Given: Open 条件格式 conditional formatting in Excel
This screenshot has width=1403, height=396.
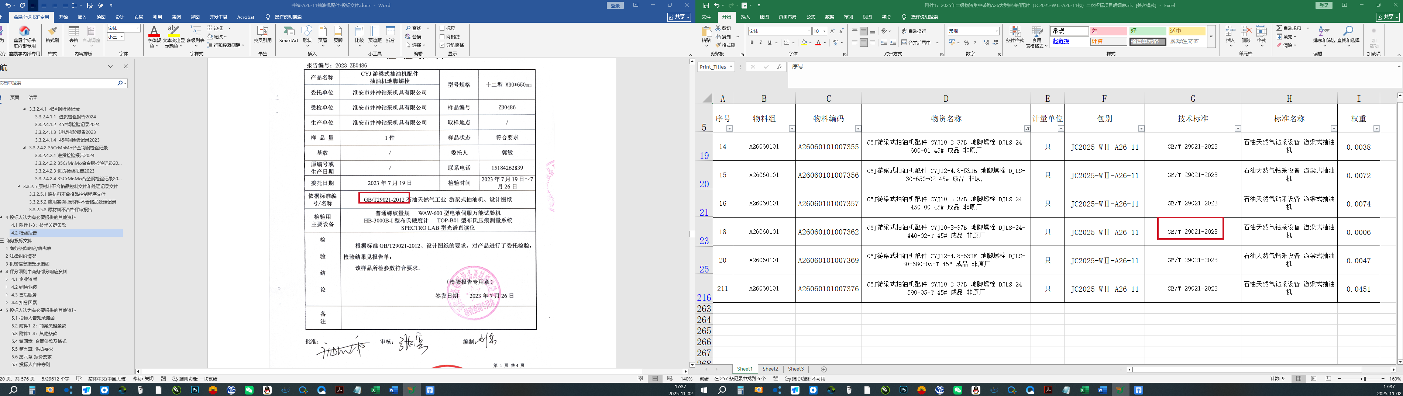Looking at the screenshot, I should coord(1015,37).
